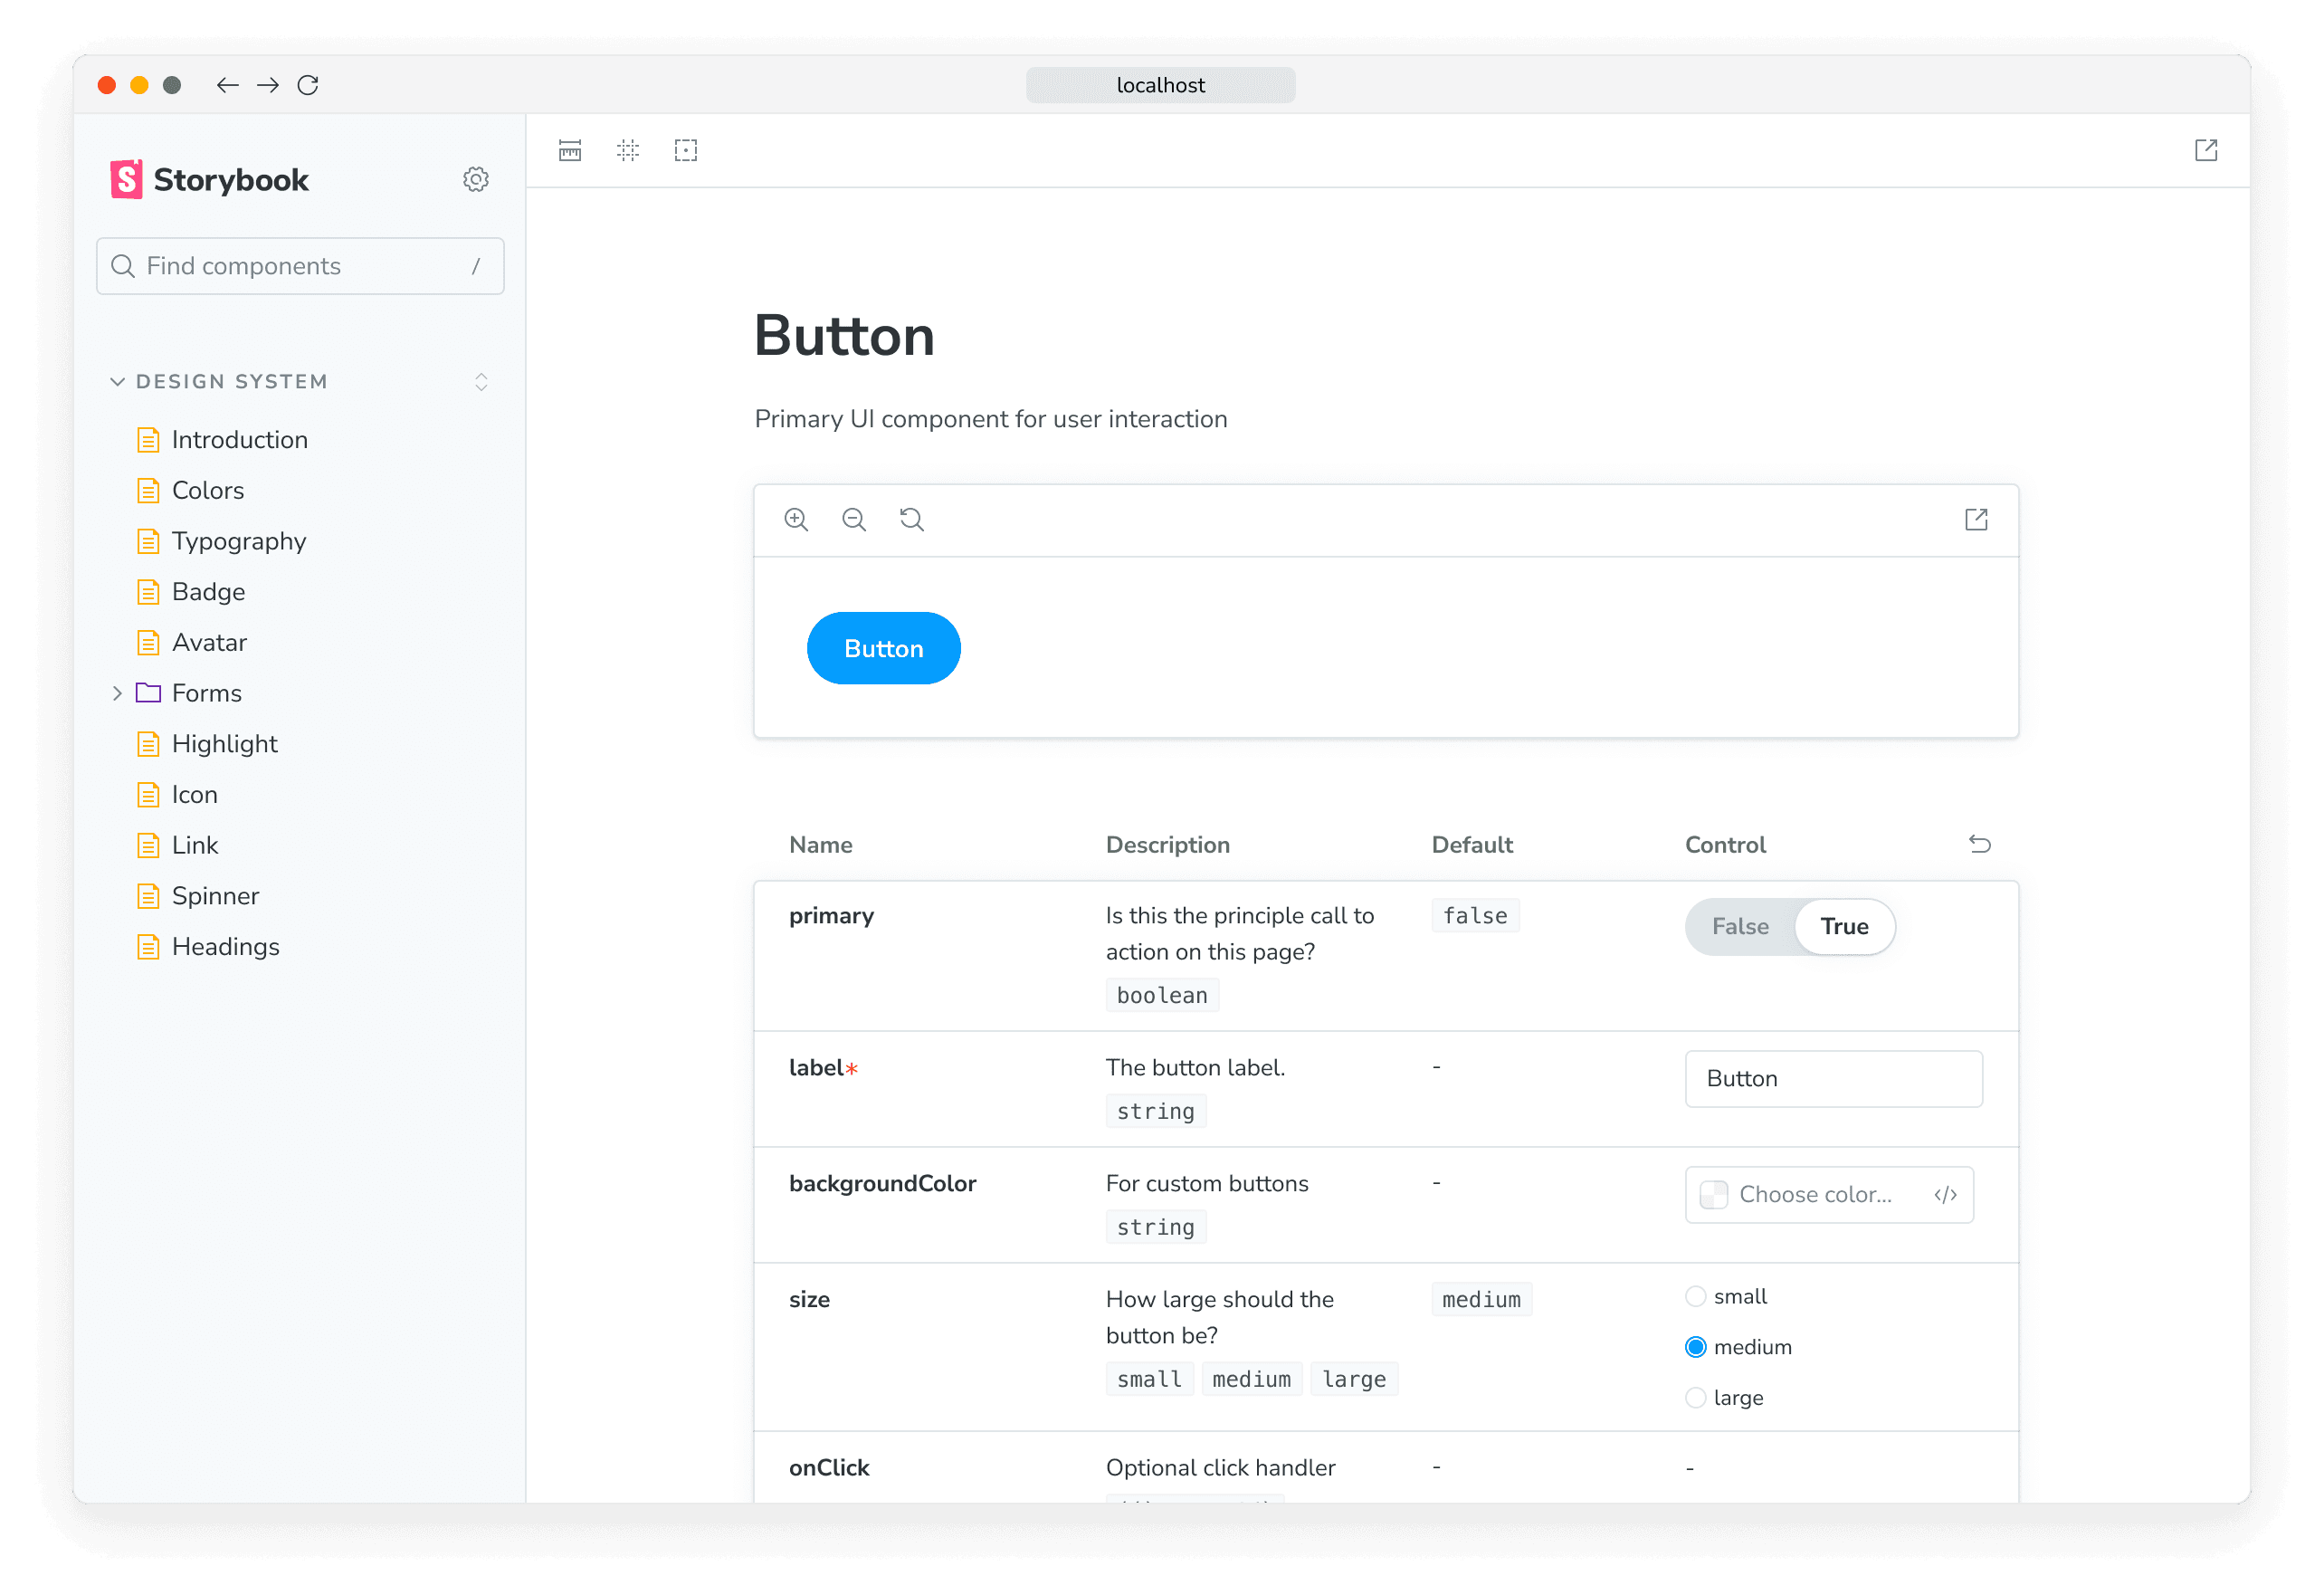Click the label input field
This screenshot has height=1595, width=2324.
(x=1833, y=1077)
